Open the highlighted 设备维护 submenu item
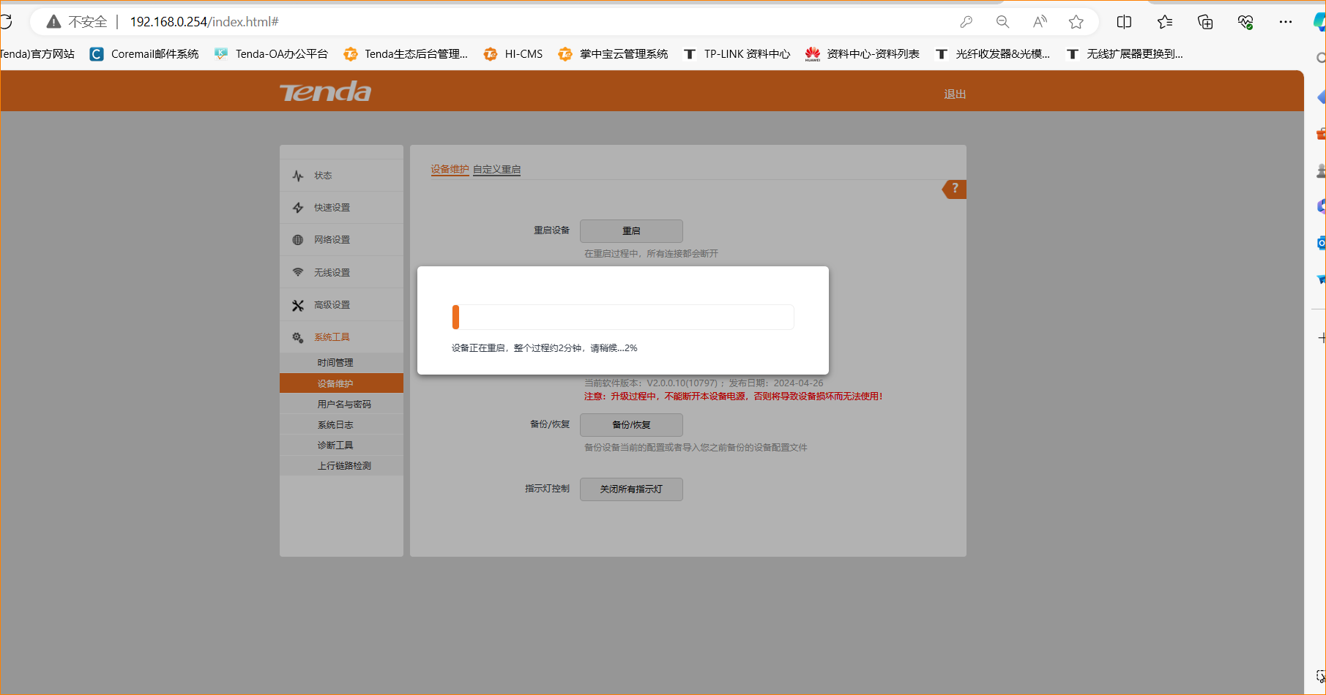This screenshot has width=1326, height=695. coord(341,383)
